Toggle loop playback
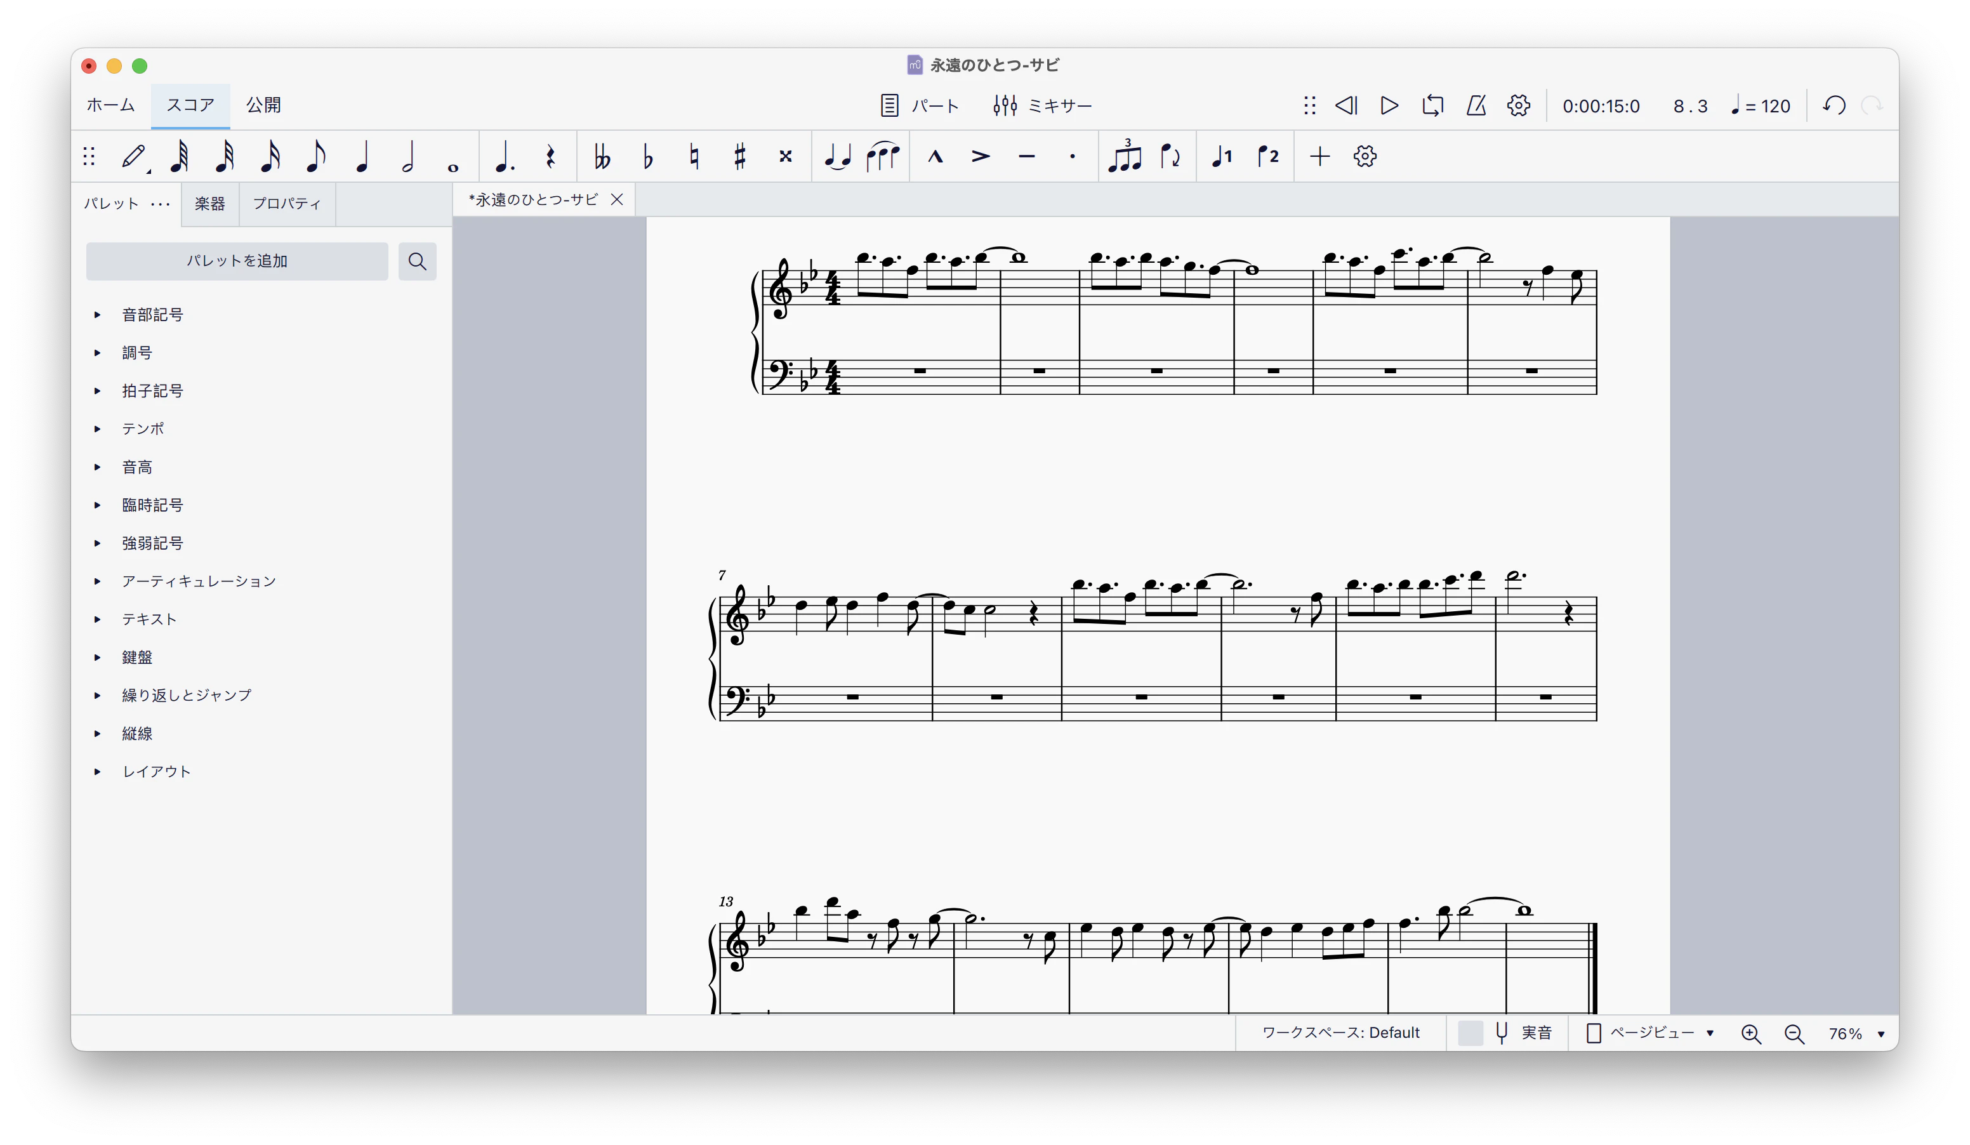 [x=1432, y=105]
